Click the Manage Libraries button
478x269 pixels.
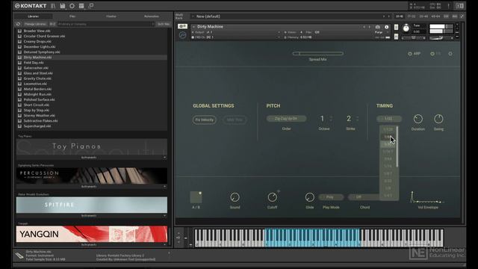[35, 24]
